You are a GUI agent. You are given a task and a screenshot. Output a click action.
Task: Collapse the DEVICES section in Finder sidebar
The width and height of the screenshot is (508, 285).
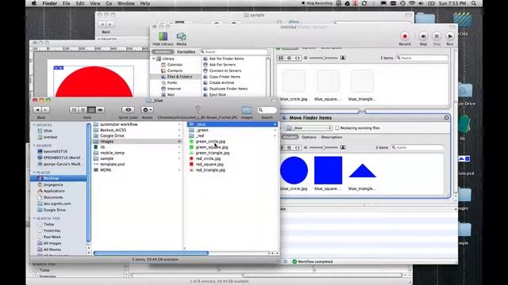tap(34, 125)
